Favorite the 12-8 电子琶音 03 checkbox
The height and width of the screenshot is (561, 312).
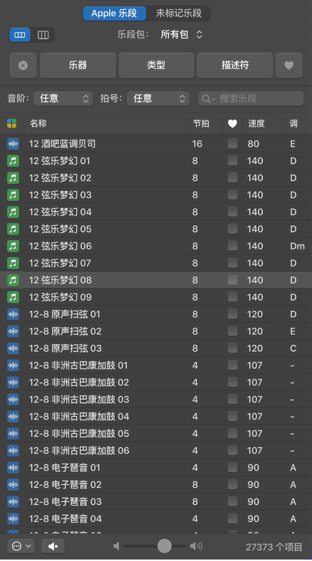(x=232, y=502)
